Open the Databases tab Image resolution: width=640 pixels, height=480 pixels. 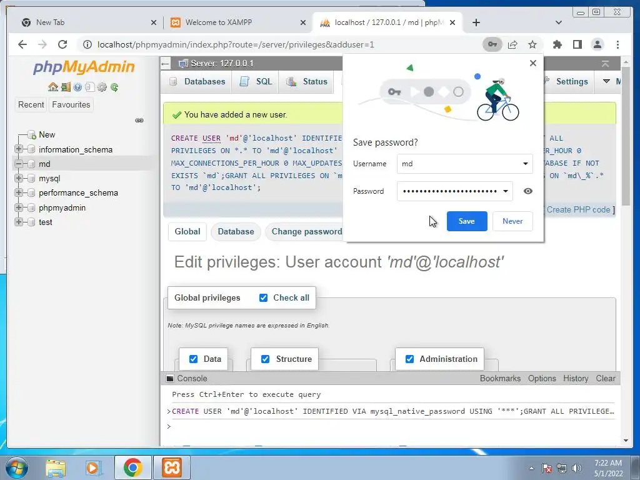point(197,82)
